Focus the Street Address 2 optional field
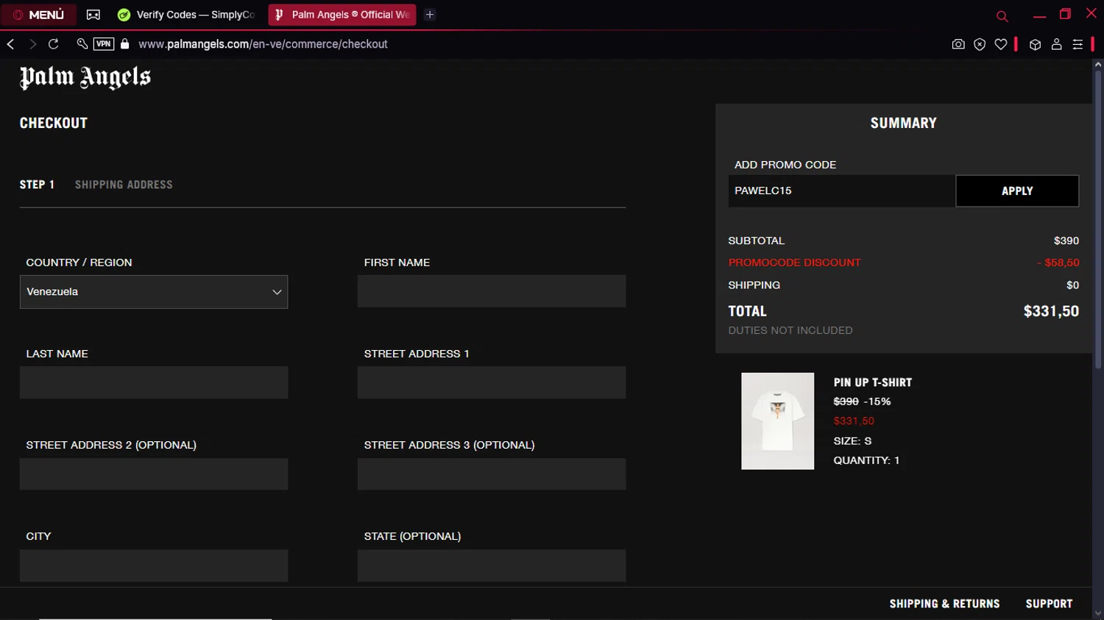Image resolution: width=1104 pixels, height=620 pixels. (154, 474)
